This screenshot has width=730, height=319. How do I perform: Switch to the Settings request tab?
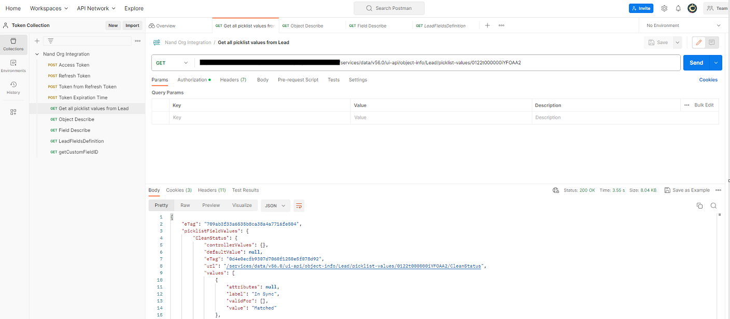pos(358,80)
